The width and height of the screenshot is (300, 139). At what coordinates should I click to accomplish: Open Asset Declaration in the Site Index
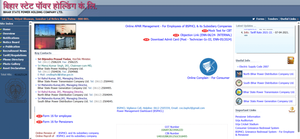pos(14,68)
